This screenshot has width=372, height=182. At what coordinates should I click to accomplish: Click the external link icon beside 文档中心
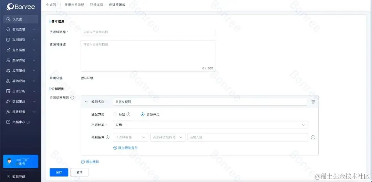coord(29,122)
